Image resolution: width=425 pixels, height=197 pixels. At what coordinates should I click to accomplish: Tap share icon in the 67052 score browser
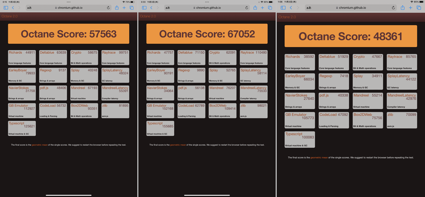coord(255,7)
